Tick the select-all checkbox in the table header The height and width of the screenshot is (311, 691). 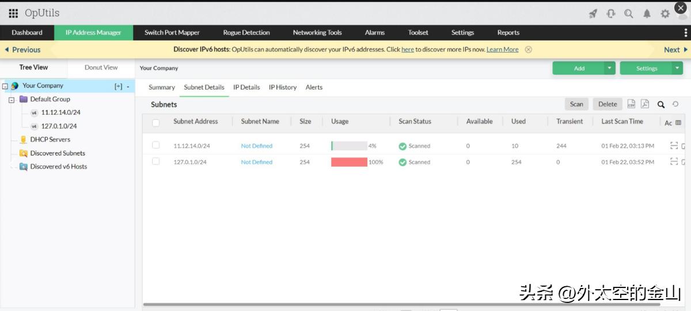[x=156, y=122]
